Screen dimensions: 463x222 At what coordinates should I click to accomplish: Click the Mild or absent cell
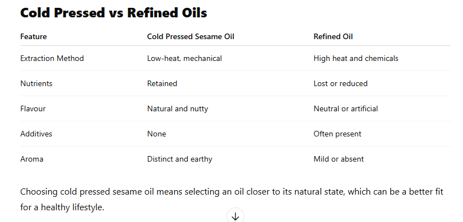339,159
